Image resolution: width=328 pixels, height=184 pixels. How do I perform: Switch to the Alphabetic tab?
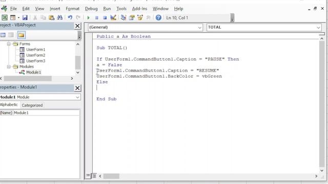tap(9, 105)
